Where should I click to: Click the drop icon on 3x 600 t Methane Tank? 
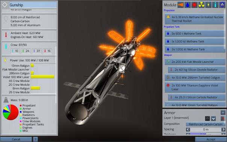click(x=168, y=34)
